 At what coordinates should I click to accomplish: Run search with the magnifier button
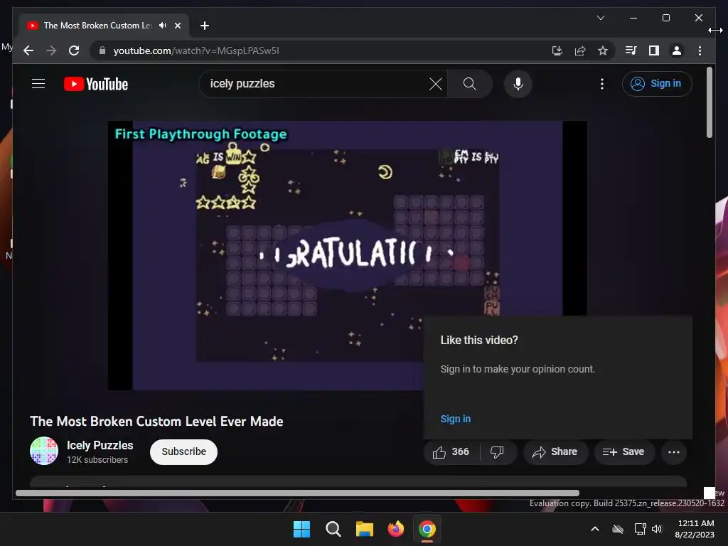469,84
